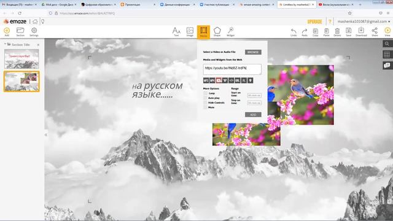This screenshot has height=221, width=393.
Task: Close the Section Title panel X
Action: 38,45
